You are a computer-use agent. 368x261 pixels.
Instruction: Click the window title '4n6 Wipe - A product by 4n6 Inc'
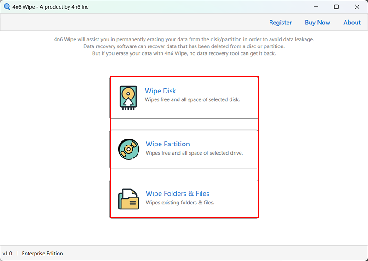[x=51, y=7]
